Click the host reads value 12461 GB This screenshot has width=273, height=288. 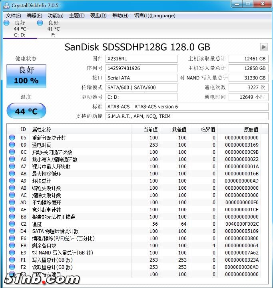point(249,59)
